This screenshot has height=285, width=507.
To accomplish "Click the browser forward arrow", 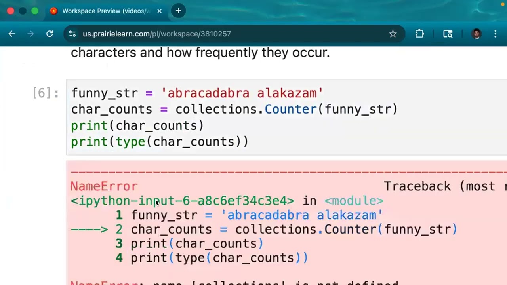I will 30,34.
